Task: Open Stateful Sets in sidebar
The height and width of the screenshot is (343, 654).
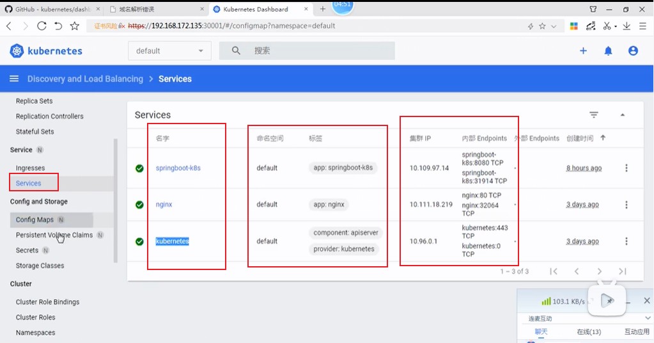Action: (x=35, y=131)
